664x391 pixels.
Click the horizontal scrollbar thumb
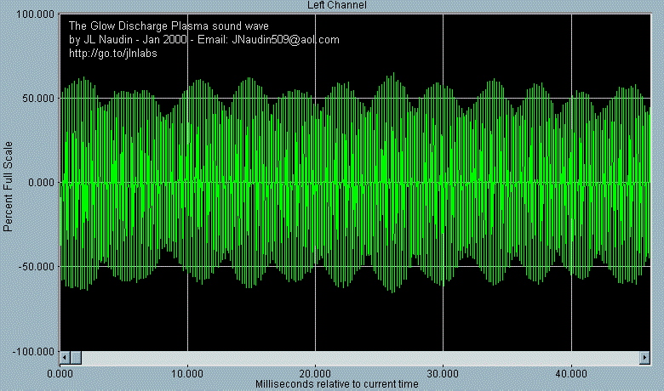[75, 357]
